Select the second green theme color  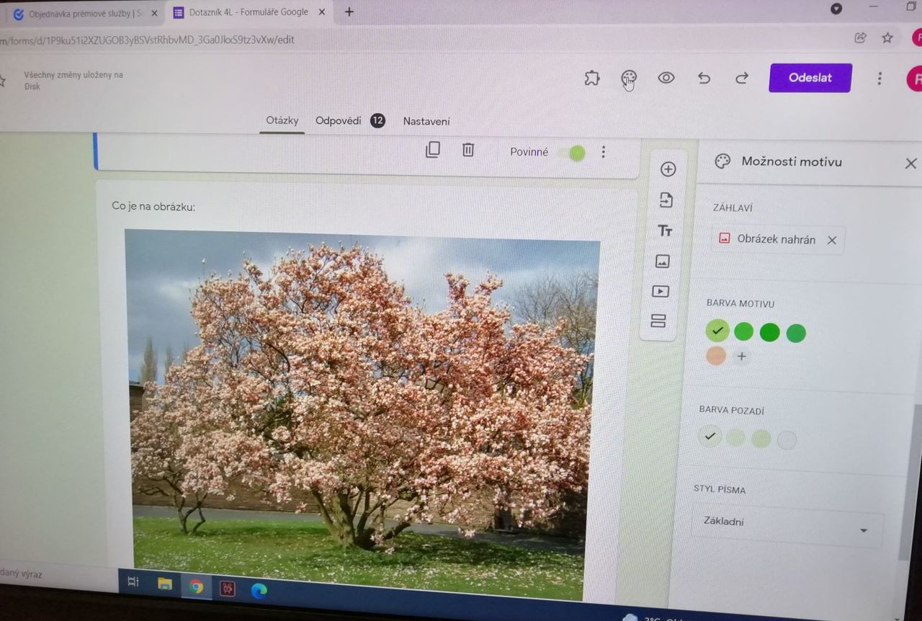pyautogui.click(x=743, y=331)
